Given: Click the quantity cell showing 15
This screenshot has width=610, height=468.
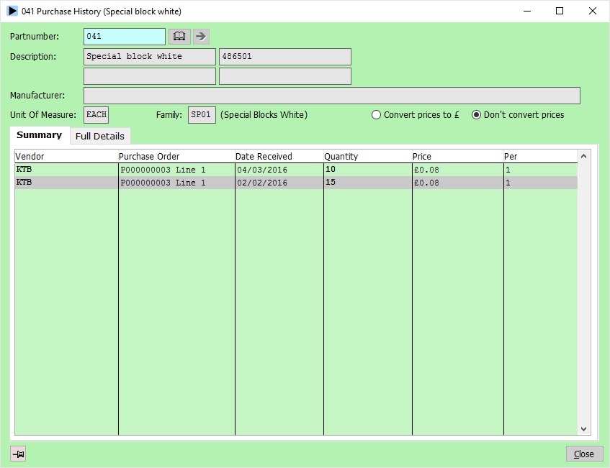Looking at the screenshot, I should click(x=368, y=183).
